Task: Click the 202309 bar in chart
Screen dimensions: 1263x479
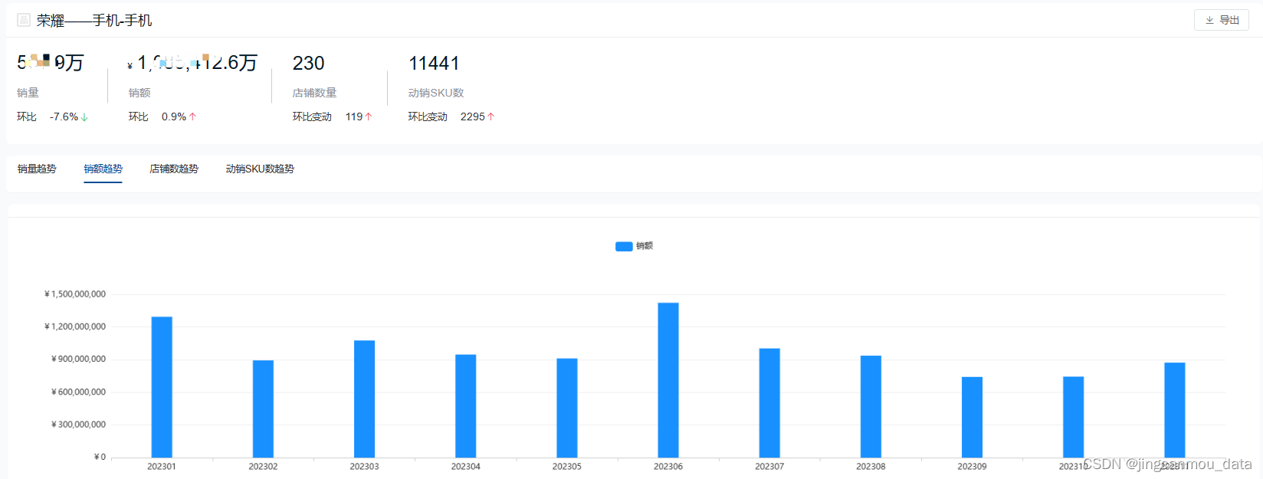Action: (972, 417)
